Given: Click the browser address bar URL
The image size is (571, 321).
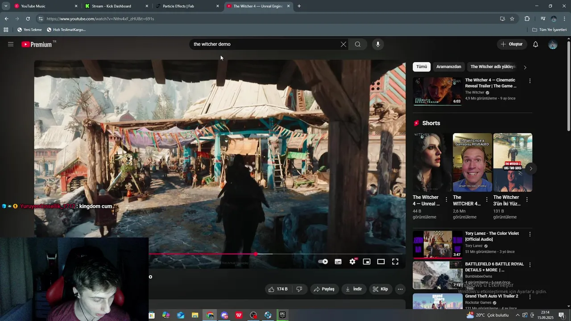Looking at the screenshot, I should click(100, 19).
